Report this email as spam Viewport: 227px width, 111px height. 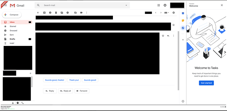point(50,13)
